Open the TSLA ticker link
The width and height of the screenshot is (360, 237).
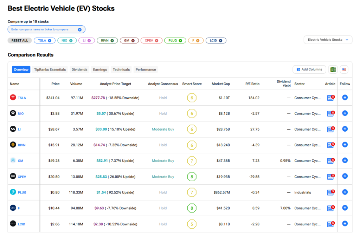(x=22, y=98)
